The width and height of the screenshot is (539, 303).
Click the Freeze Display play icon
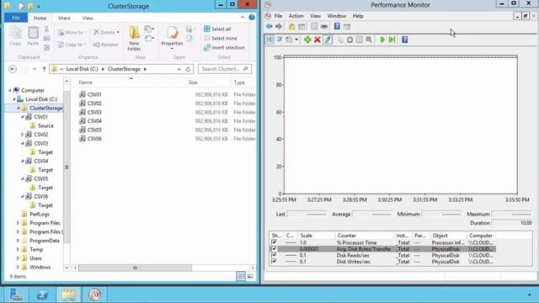point(382,40)
